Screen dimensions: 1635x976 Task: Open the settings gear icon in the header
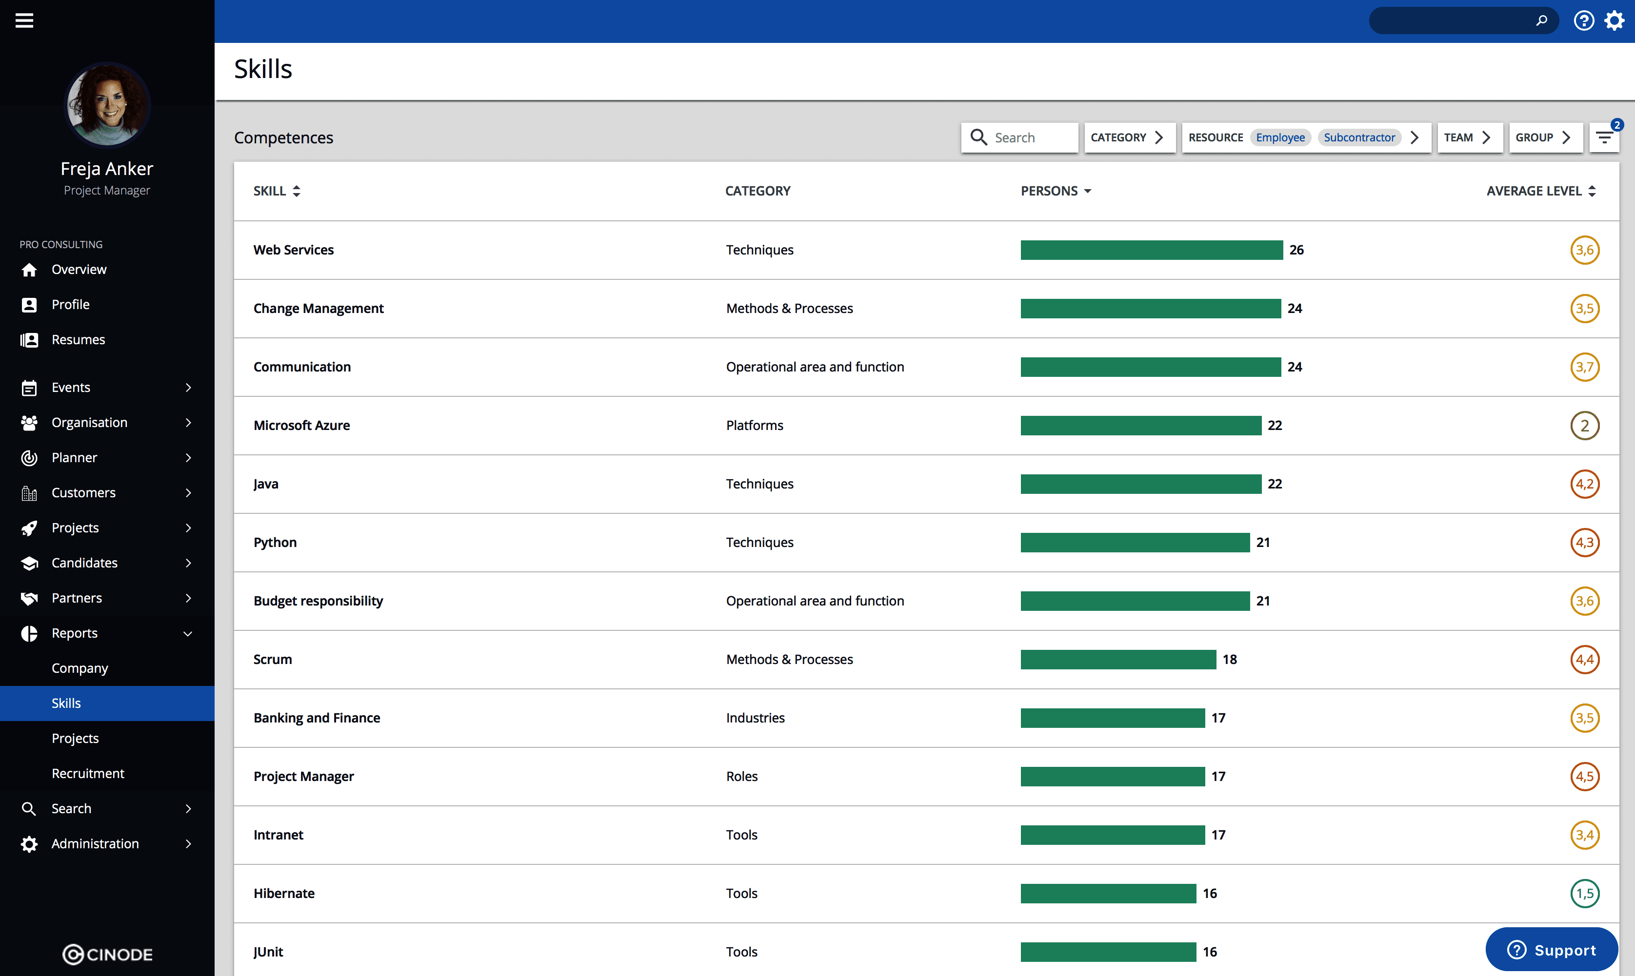[1614, 20]
